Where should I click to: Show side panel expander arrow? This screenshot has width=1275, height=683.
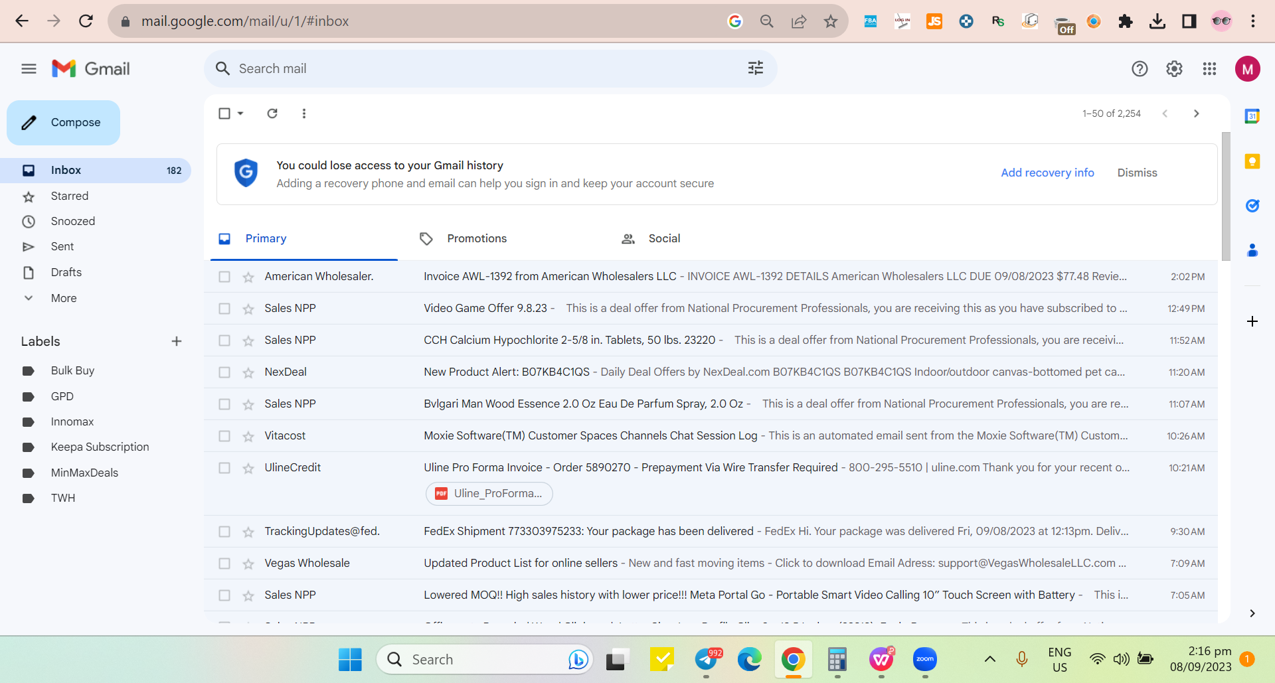[1252, 613]
